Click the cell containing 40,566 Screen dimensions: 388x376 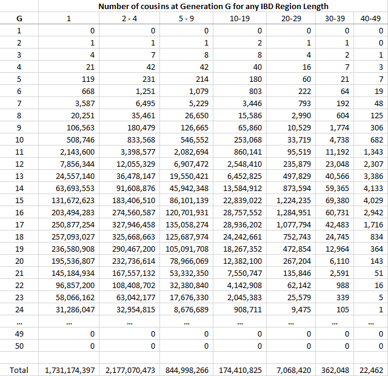click(x=335, y=176)
